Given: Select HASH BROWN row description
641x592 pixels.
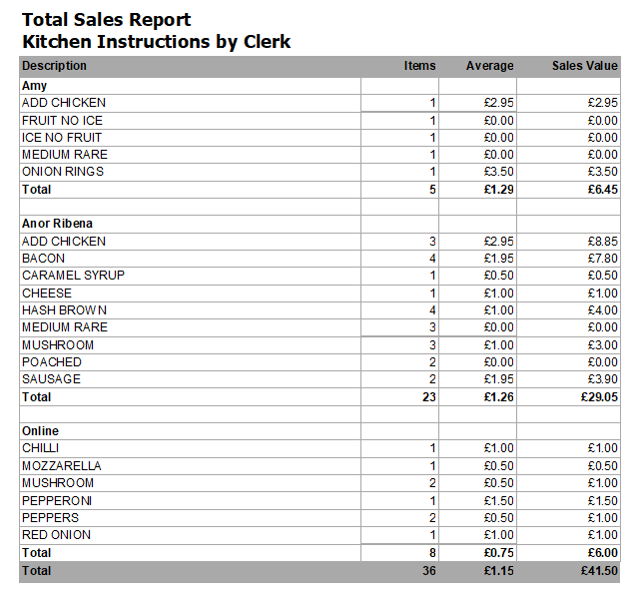Looking at the screenshot, I should [x=64, y=310].
